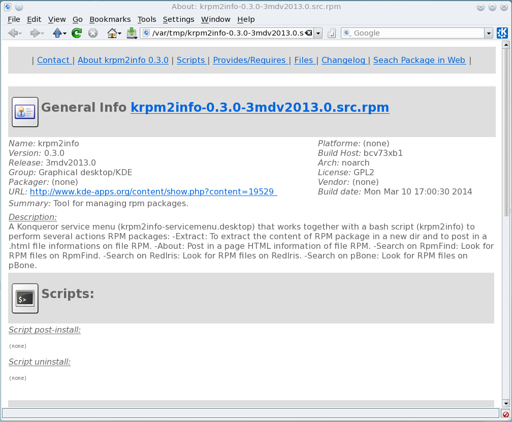Open the Settings menu
Screen dimensions: 512x422
click(178, 19)
